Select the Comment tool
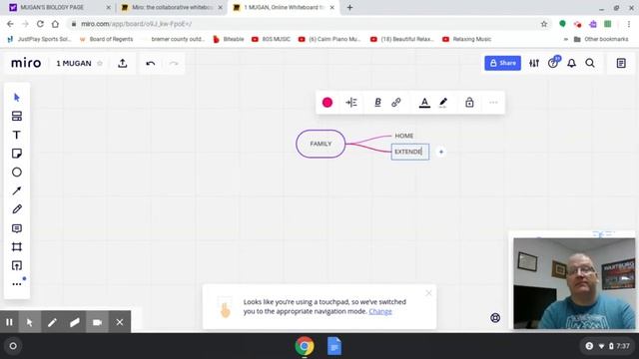Viewport: 639px width, 359px height. [x=17, y=228]
